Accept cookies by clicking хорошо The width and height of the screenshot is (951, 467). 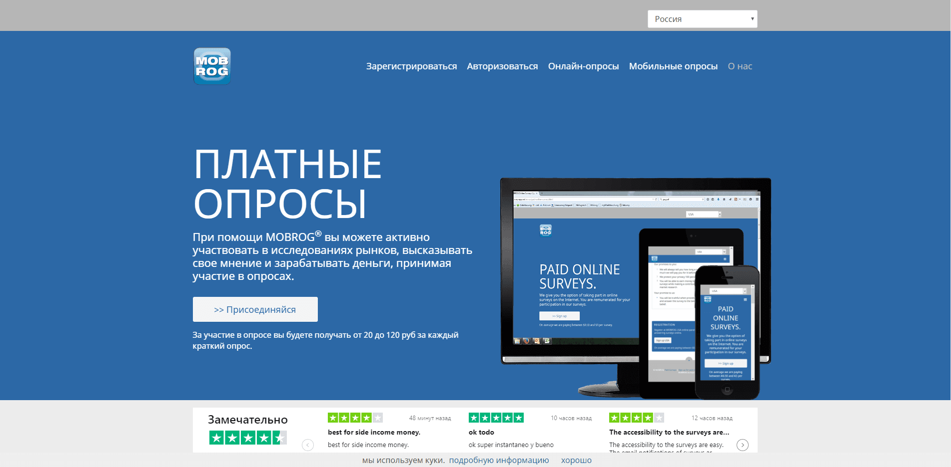[x=576, y=460]
